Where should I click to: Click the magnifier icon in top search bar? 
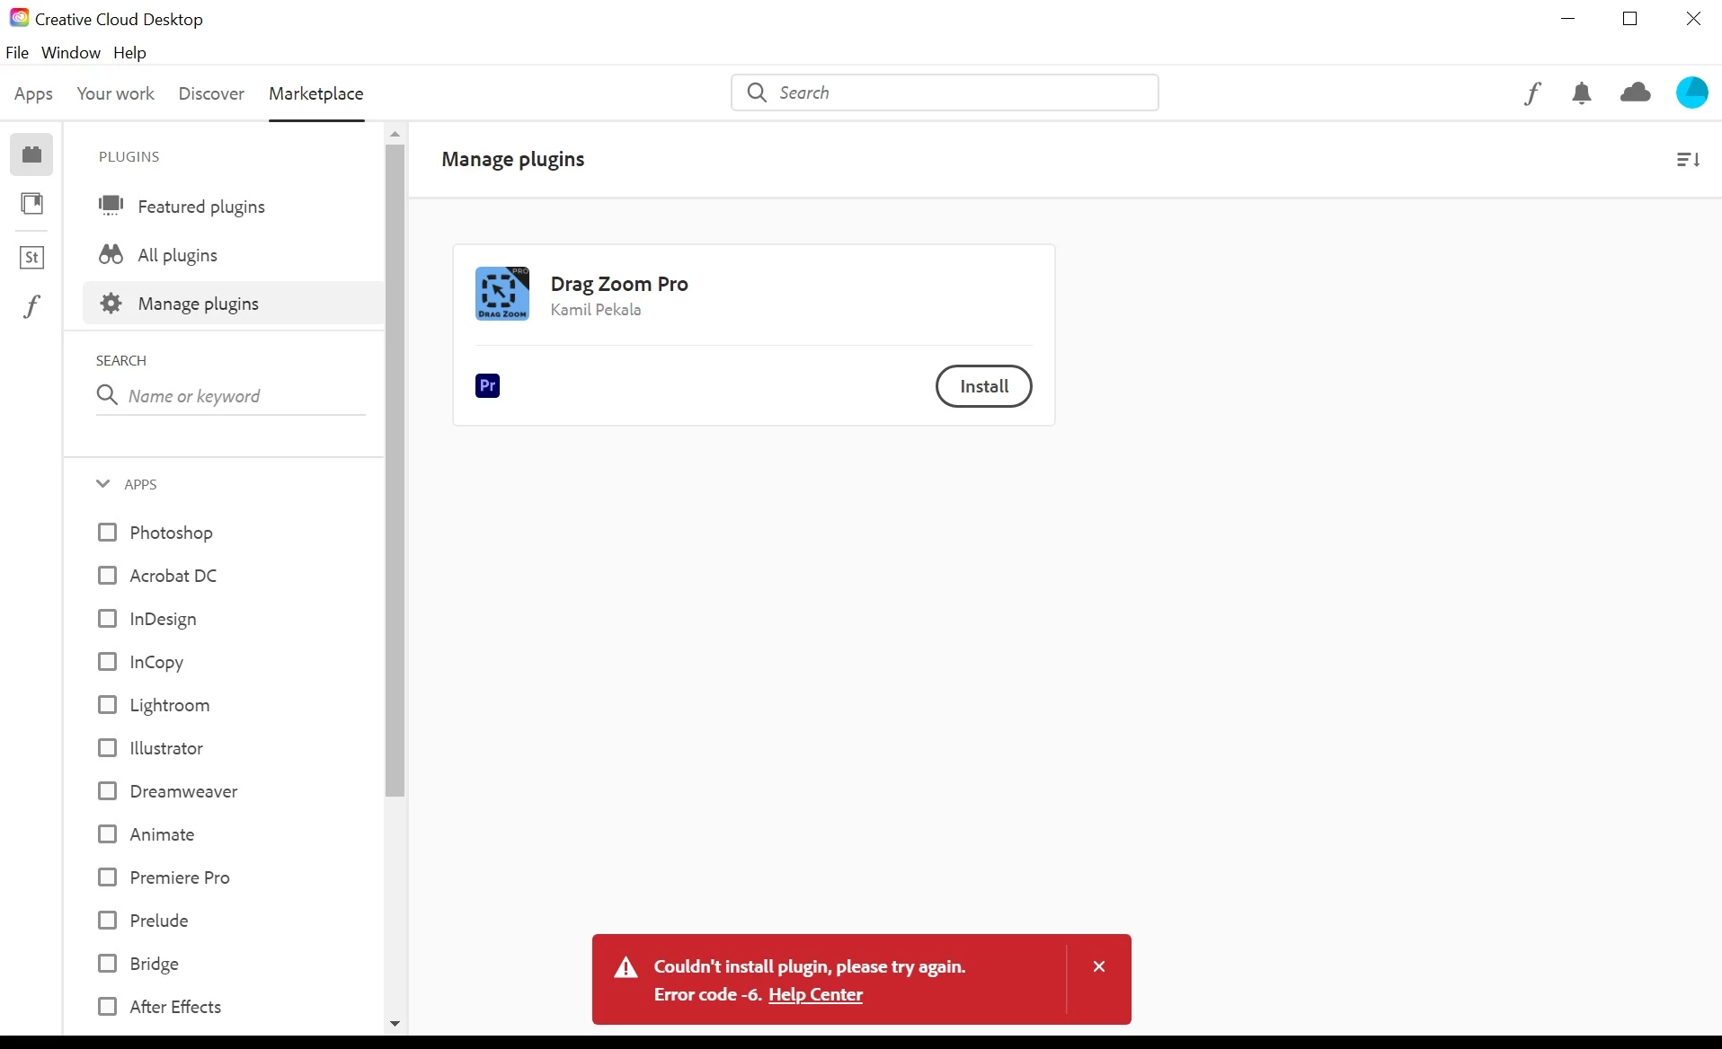[x=757, y=93]
